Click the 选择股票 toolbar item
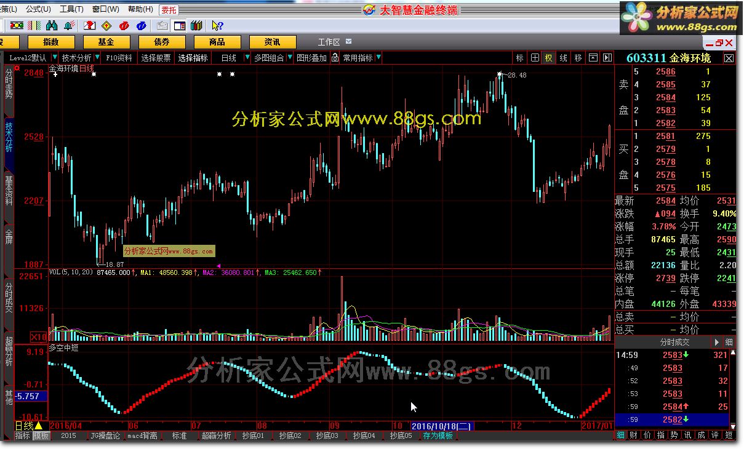Viewport: 744px width, 449px height. point(156,58)
